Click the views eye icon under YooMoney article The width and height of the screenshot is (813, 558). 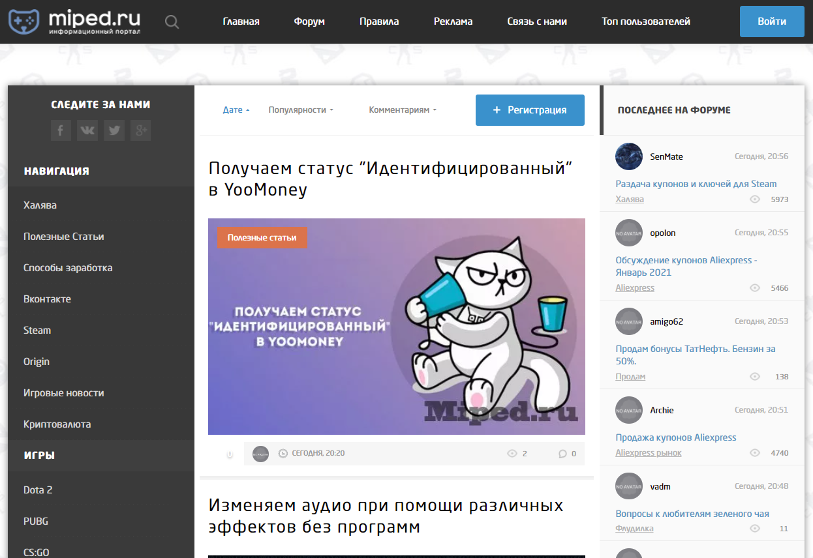point(512,454)
